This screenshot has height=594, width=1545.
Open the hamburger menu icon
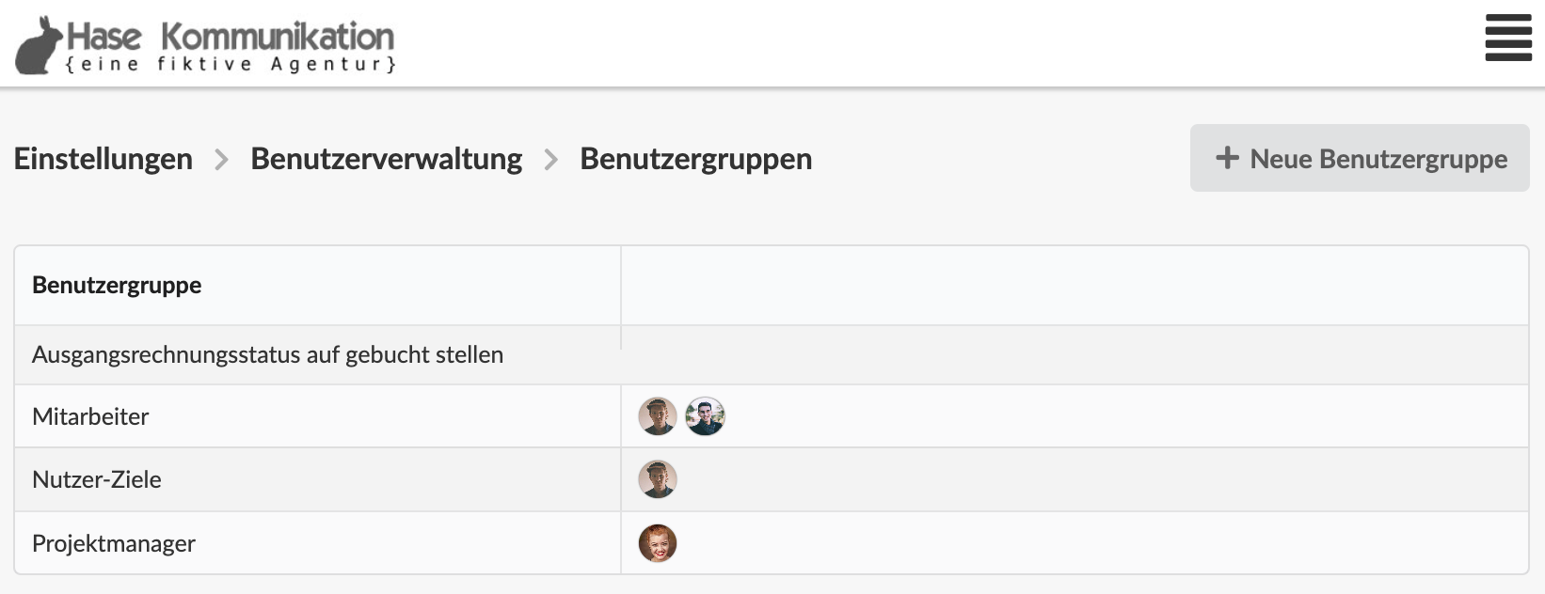click(x=1508, y=39)
